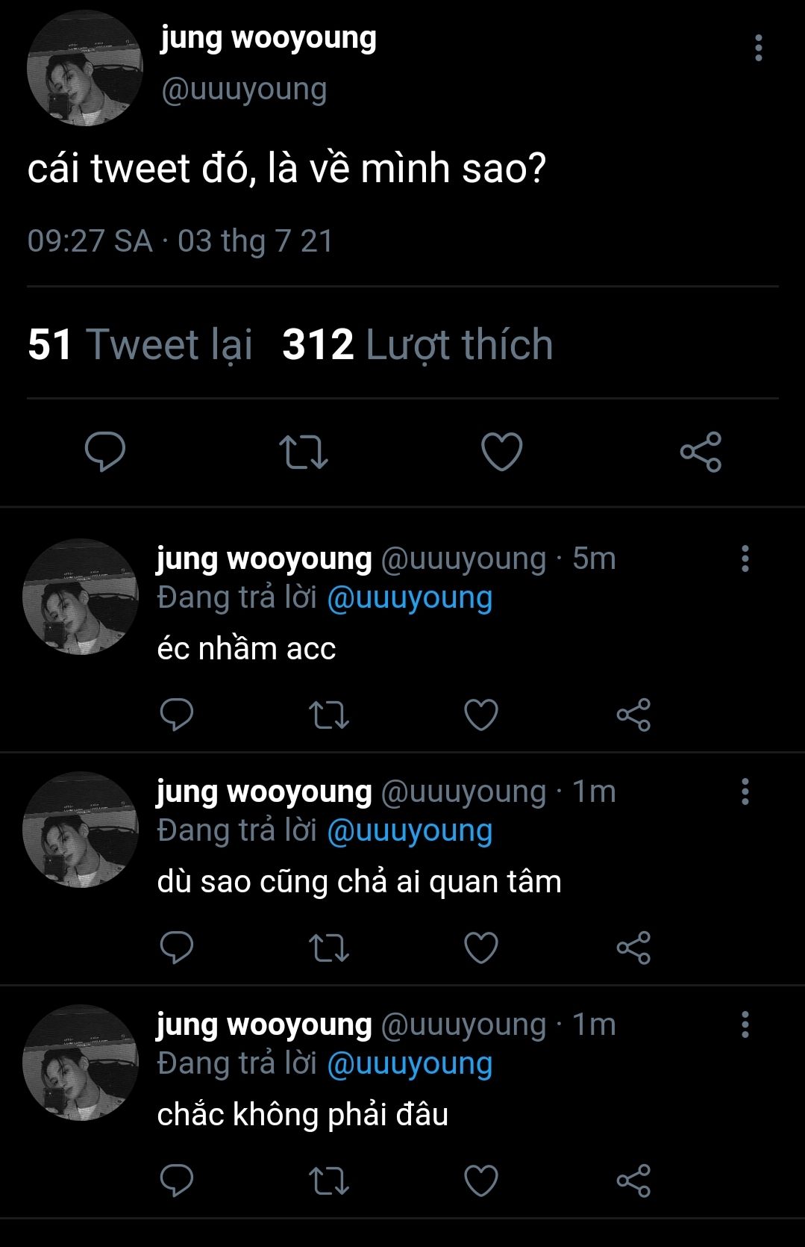Image resolution: width=805 pixels, height=1247 pixels.
Task: Like the "dù sao cũng chả ai quan tâm" reply
Action: pyautogui.click(x=481, y=948)
